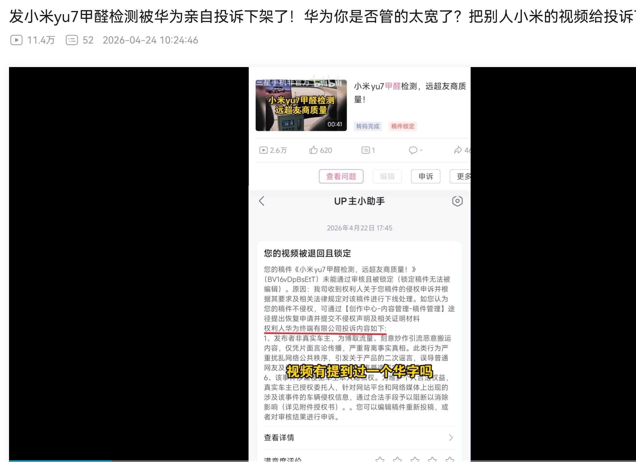The height and width of the screenshot is (462, 636).
Task: Open UP主小助手 settings hexagon icon
Action: click(x=457, y=201)
